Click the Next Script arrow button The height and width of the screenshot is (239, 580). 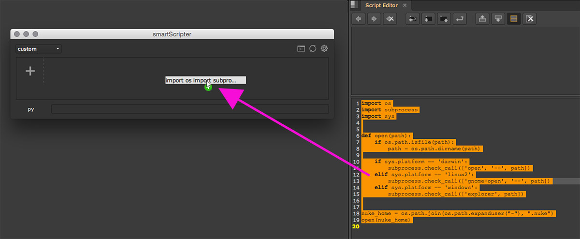pyautogui.click(x=374, y=19)
